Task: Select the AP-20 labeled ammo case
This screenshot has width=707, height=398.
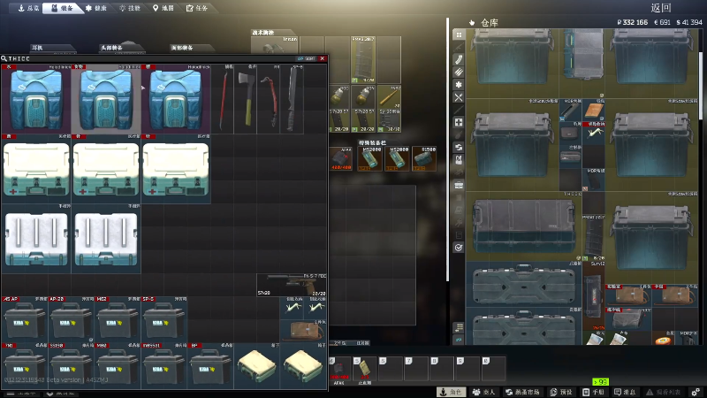Action: click(x=72, y=319)
